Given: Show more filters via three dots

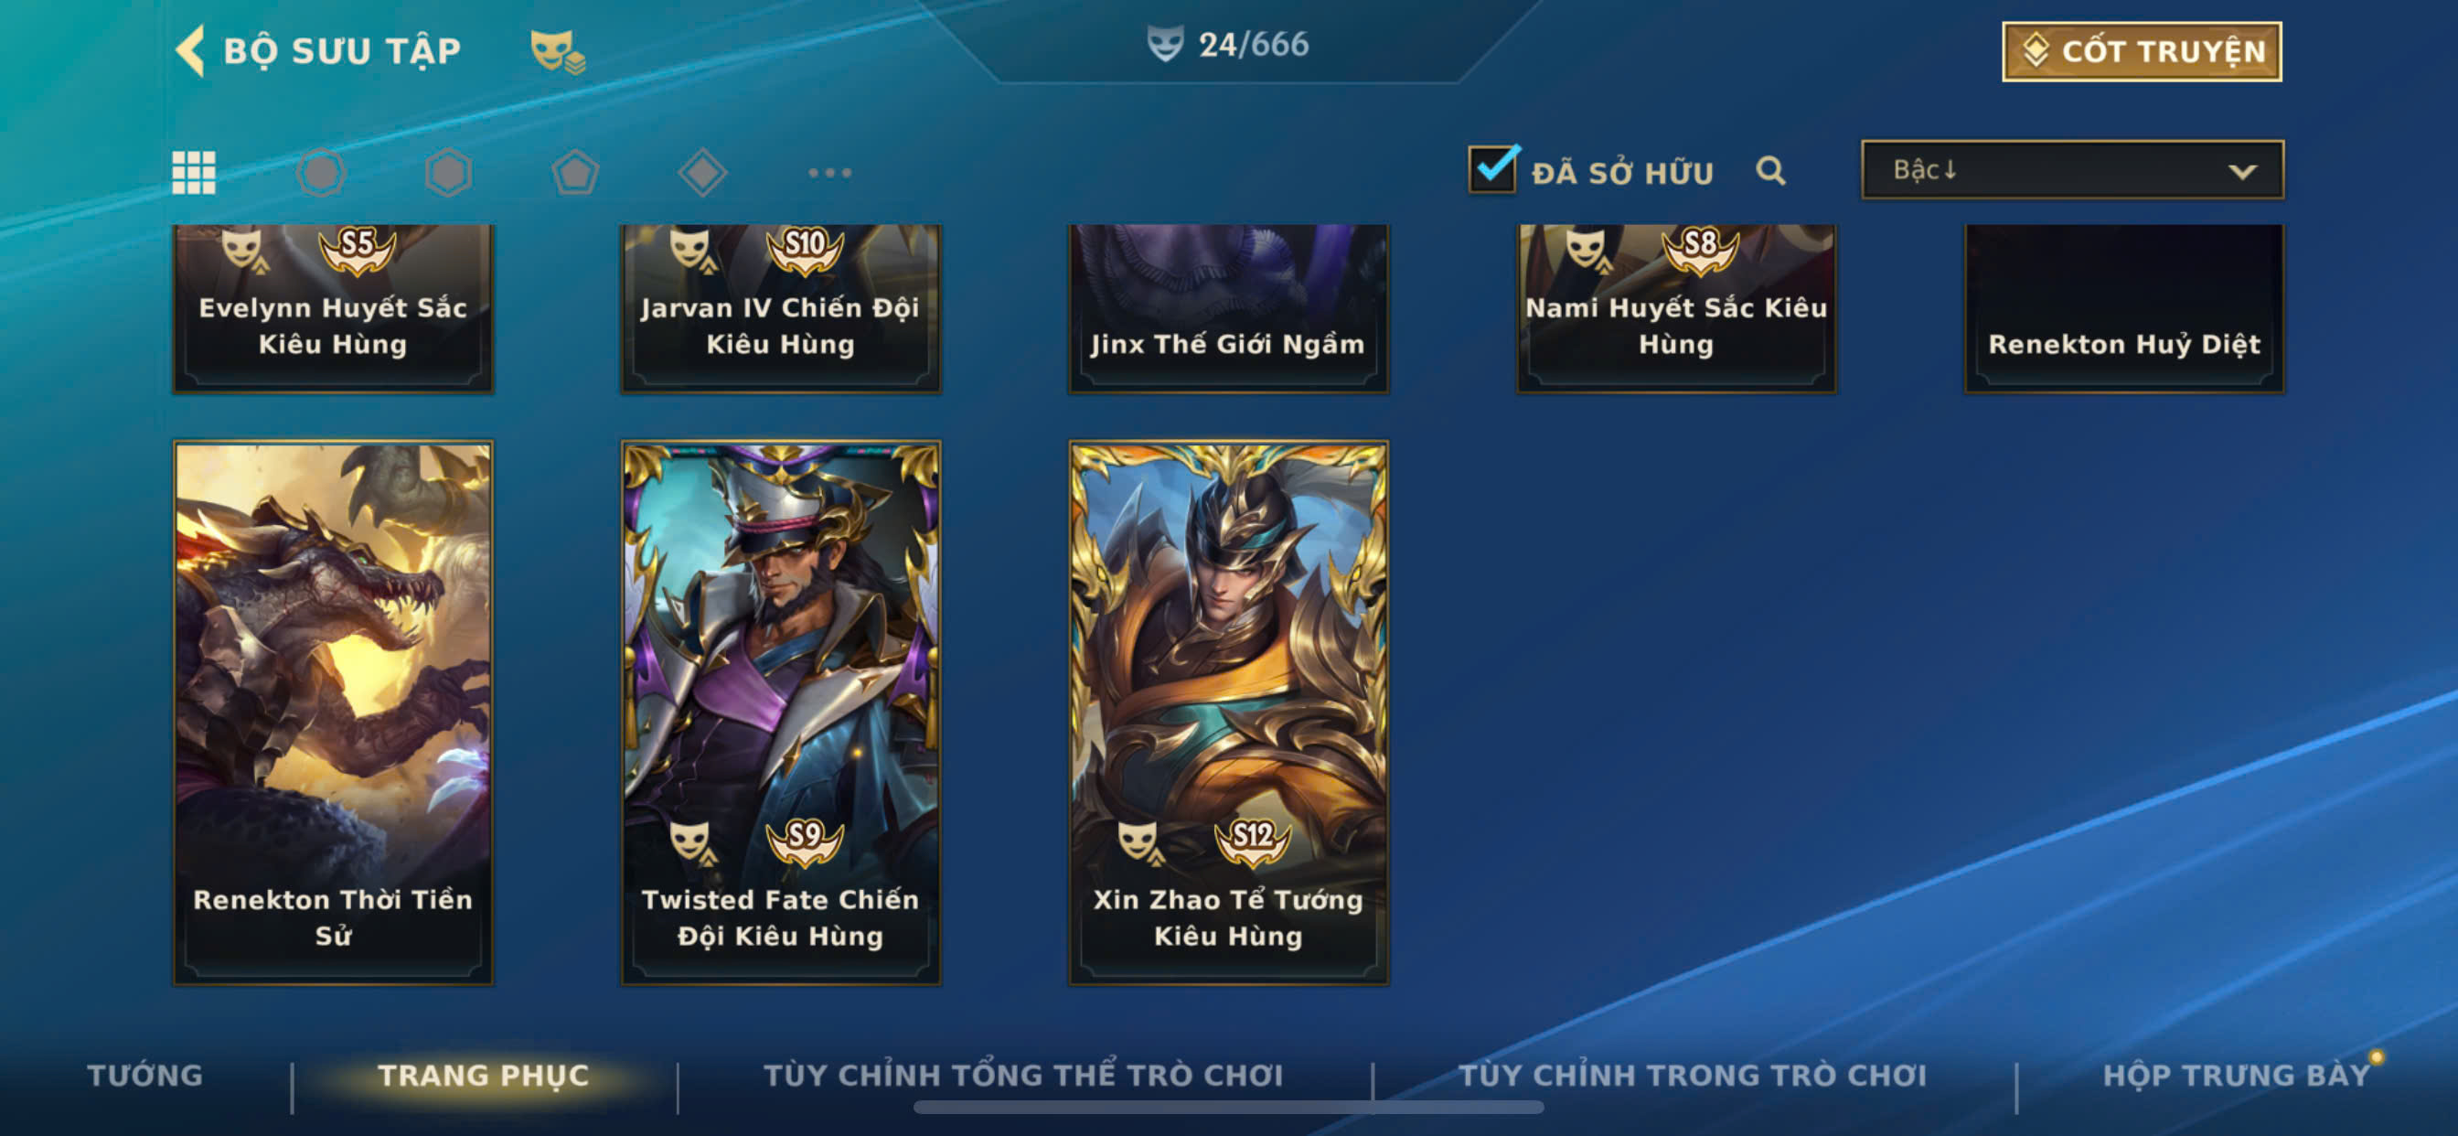Looking at the screenshot, I should click(829, 173).
